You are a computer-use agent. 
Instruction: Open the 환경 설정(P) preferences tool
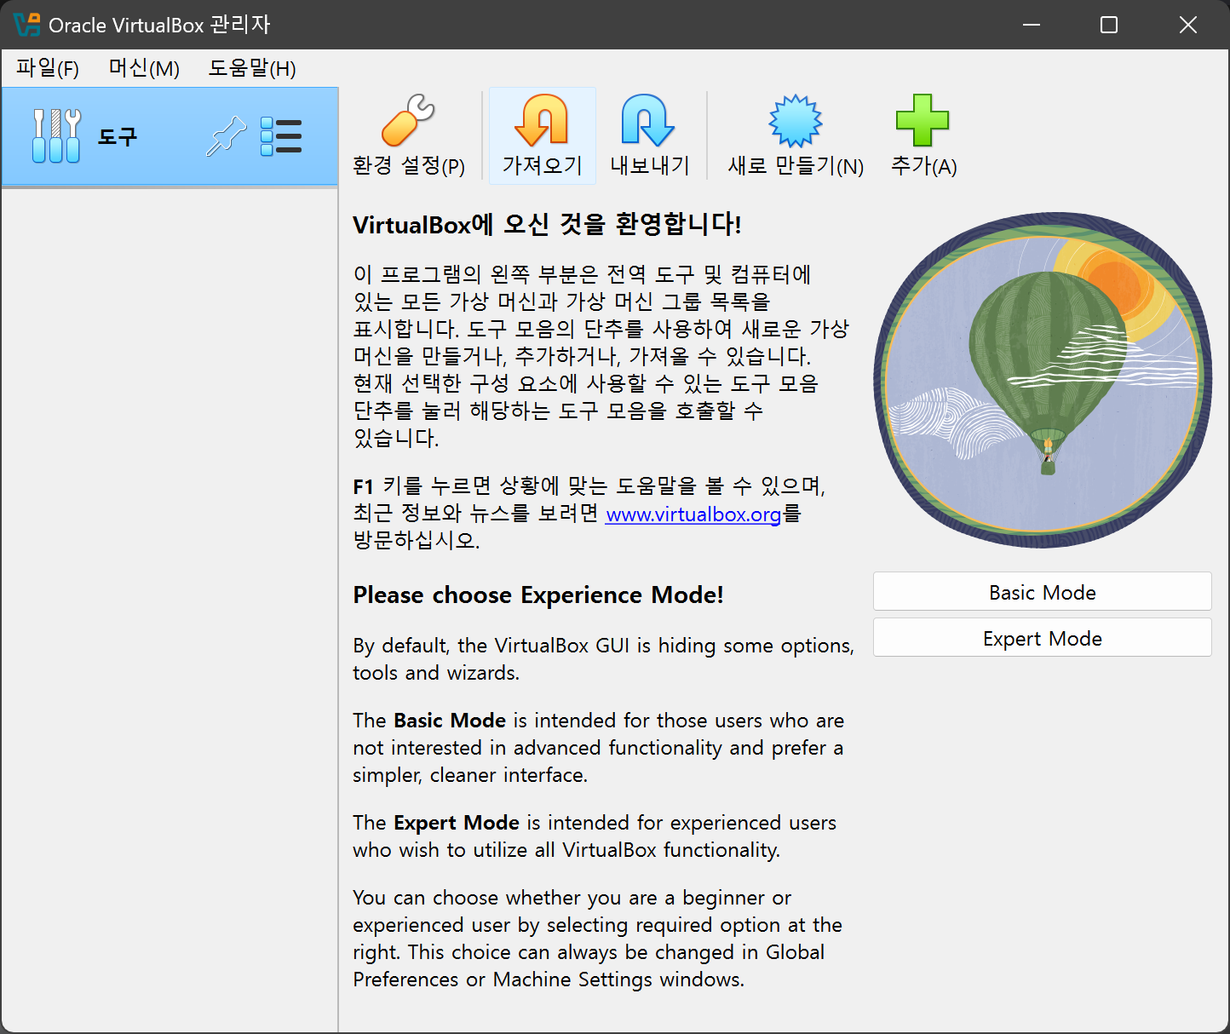(409, 135)
